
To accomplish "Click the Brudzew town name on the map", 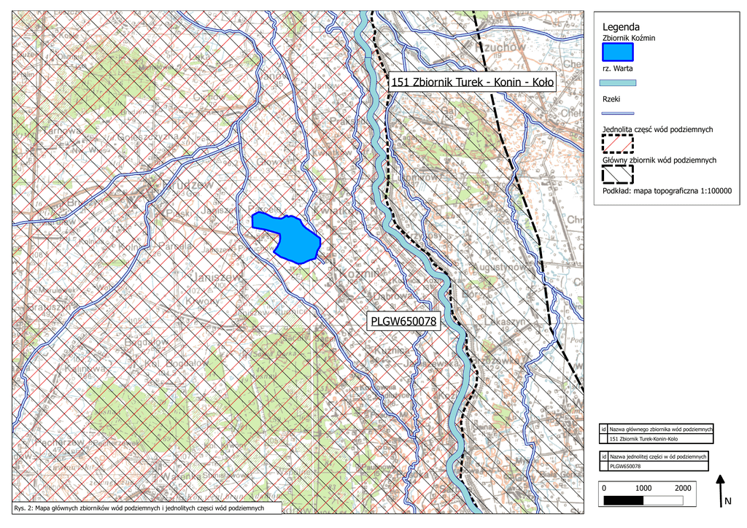I will (190, 185).
